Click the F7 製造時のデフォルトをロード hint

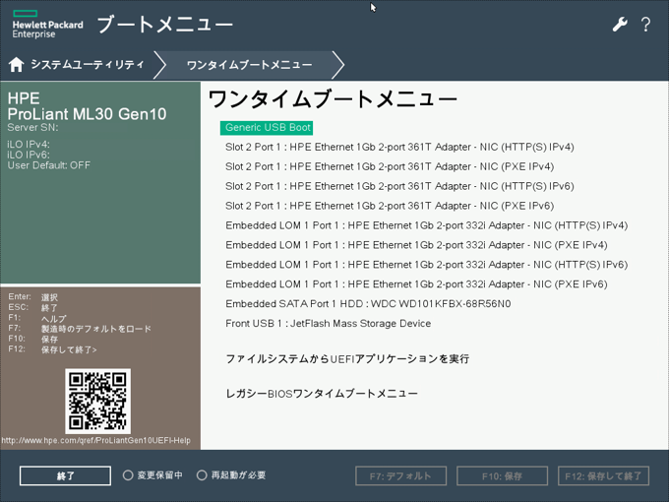[x=80, y=329]
